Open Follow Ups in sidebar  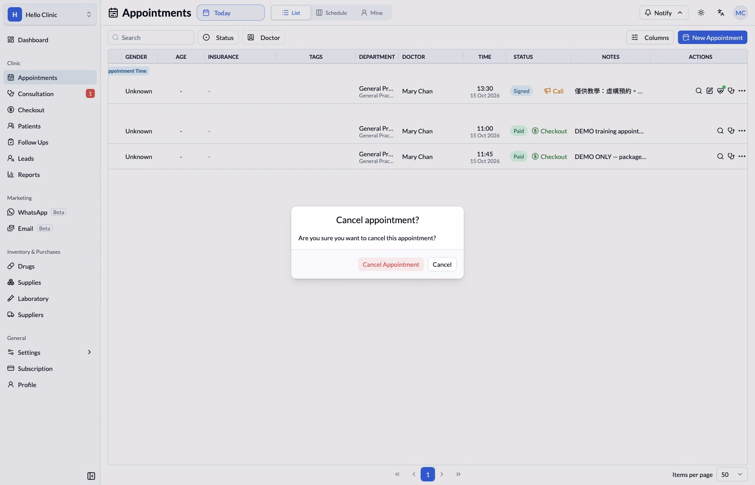coord(50,142)
